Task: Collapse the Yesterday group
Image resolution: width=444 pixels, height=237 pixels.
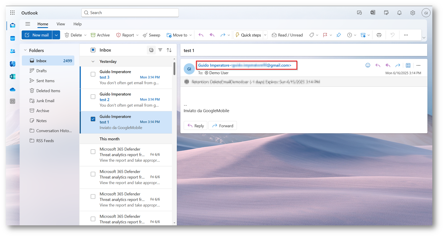Action: click(x=93, y=61)
